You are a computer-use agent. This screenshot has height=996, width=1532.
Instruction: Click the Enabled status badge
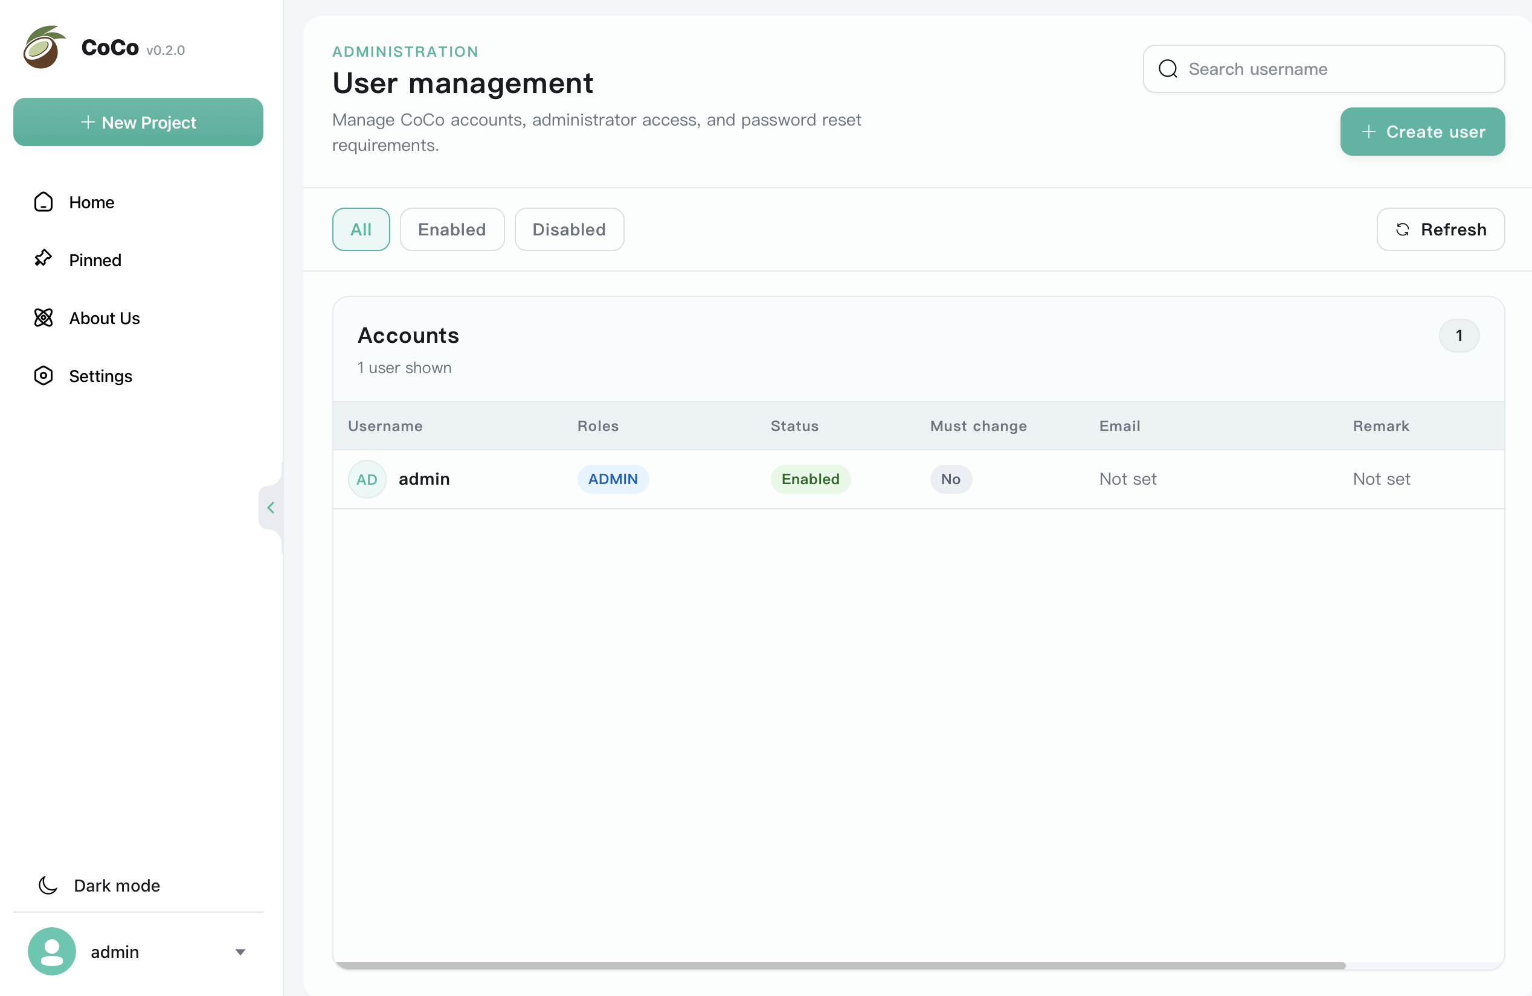pos(811,479)
